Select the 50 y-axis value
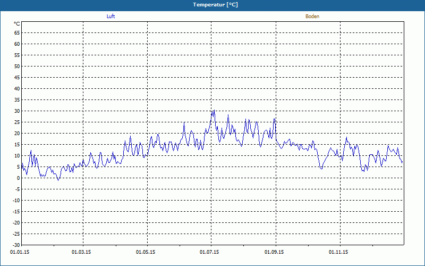The height and width of the screenshot is (266, 425). click(17, 66)
